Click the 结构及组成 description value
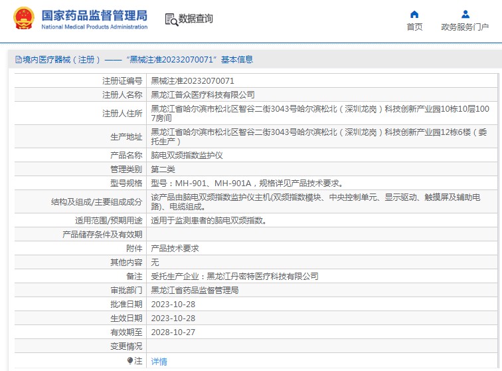 [315, 201]
